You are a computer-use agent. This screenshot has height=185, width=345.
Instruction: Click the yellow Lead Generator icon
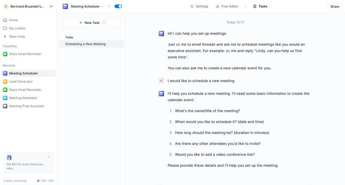point(5,81)
